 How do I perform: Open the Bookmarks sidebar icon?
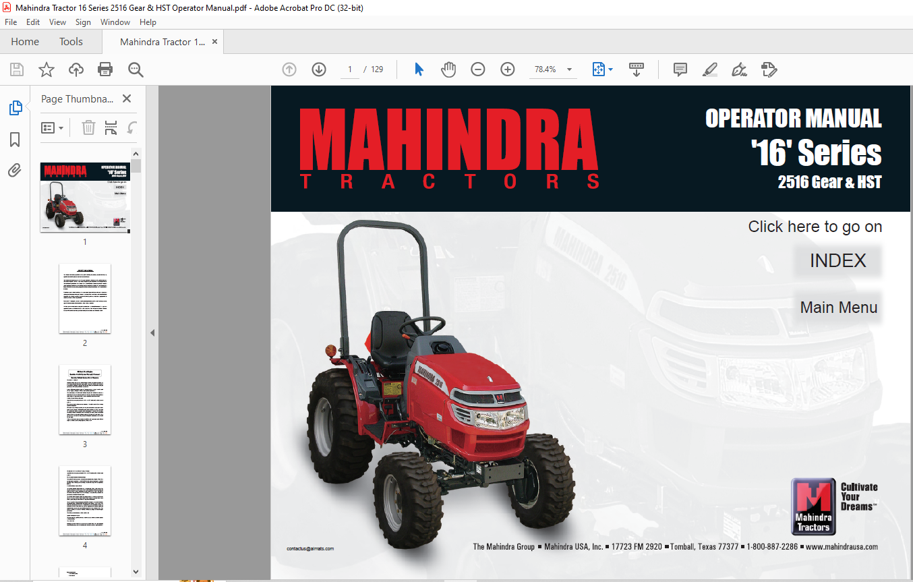pyautogui.click(x=15, y=140)
